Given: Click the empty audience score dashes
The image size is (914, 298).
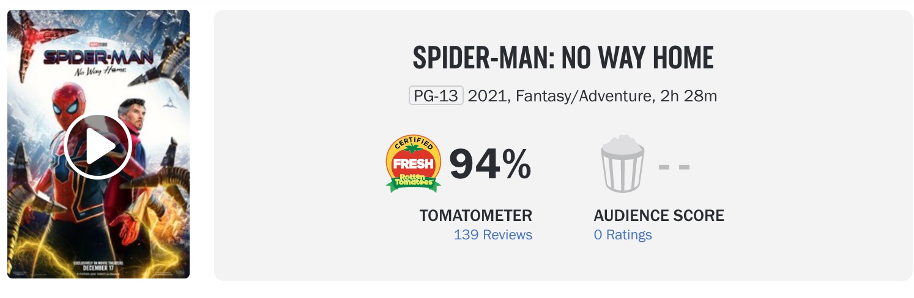Looking at the screenshot, I should [674, 166].
